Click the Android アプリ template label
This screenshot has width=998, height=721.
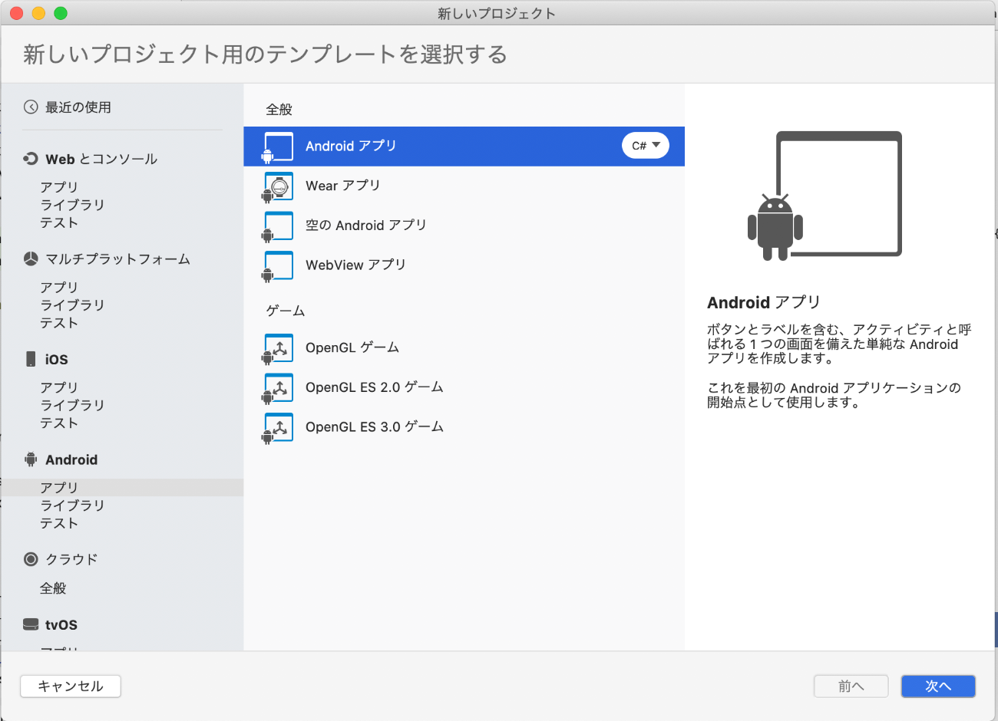point(351,146)
